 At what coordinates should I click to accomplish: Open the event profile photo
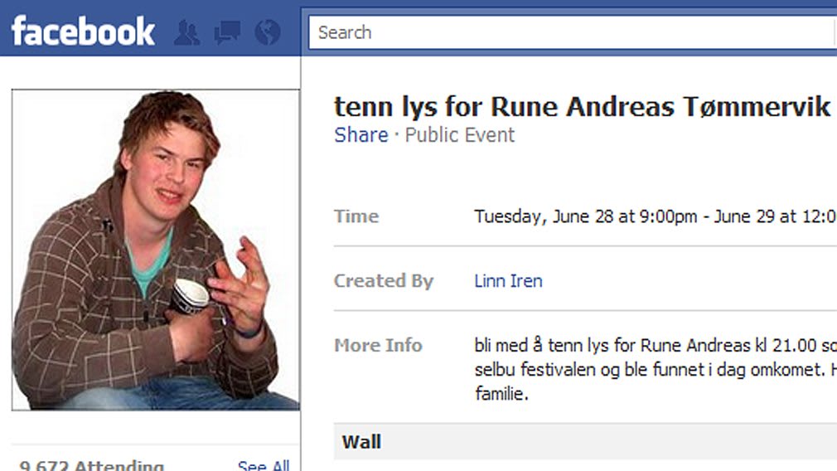pos(155,250)
